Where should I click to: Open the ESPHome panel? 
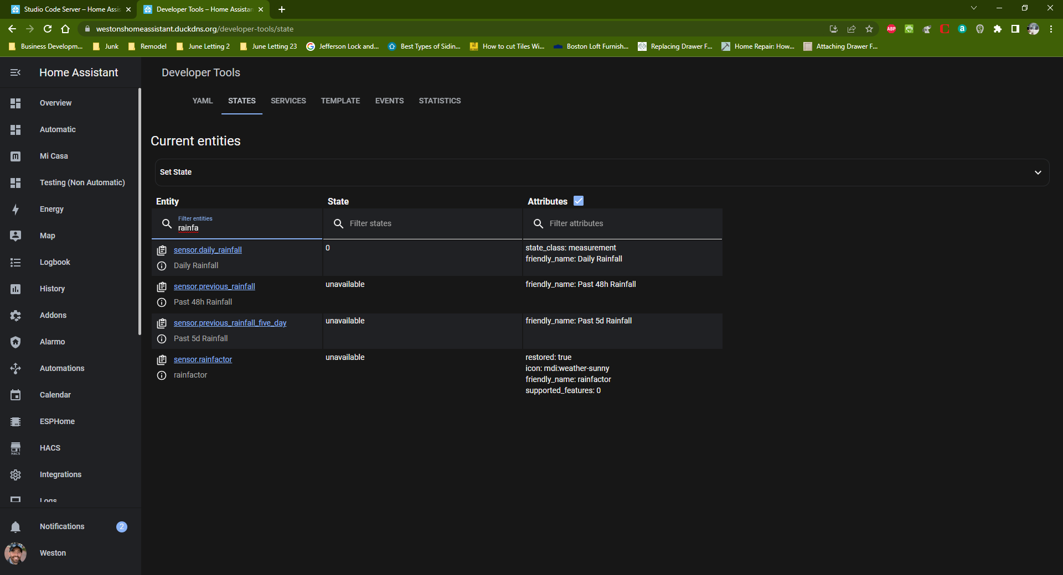pyautogui.click(x=57, y=421)
